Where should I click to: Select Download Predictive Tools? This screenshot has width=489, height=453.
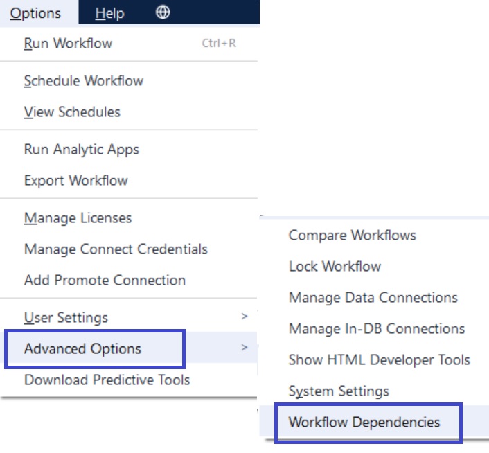[129, 380]
